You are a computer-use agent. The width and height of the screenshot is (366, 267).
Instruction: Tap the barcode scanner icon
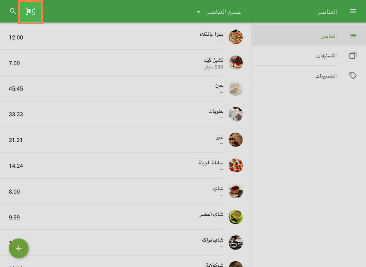[30, 11]
